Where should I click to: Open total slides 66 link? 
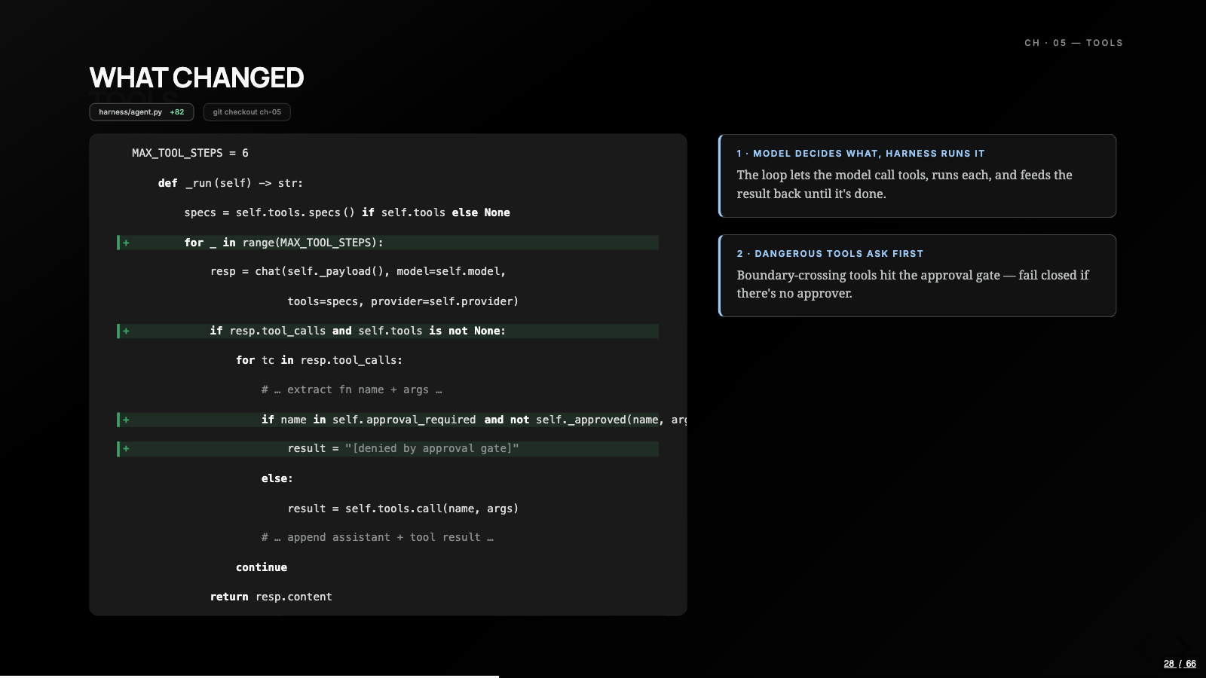pyautogui.click(x=1191, y=664)
